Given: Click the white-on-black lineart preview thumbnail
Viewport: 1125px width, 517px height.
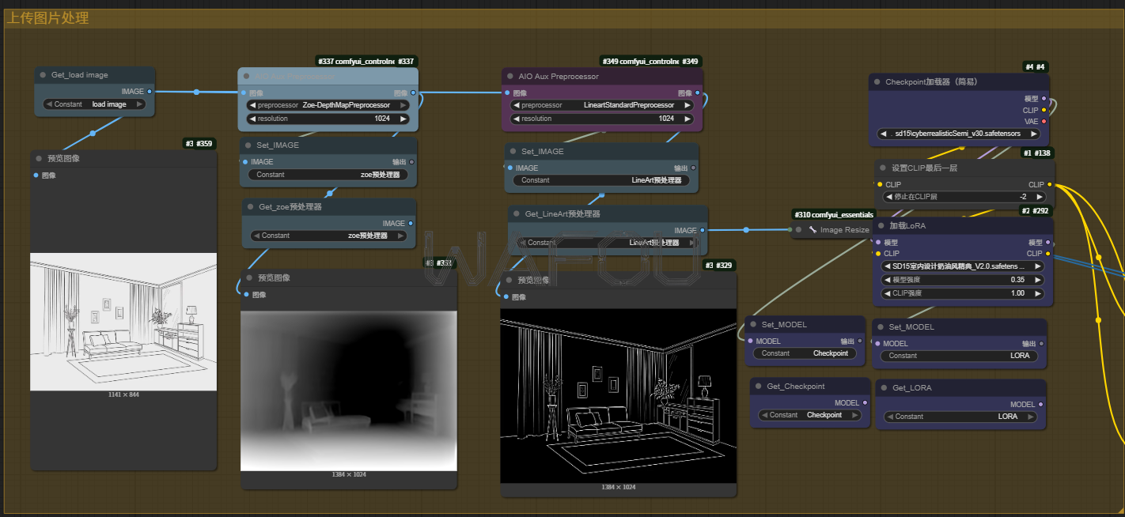Looking at the screenshot, I should click(619, 395).
